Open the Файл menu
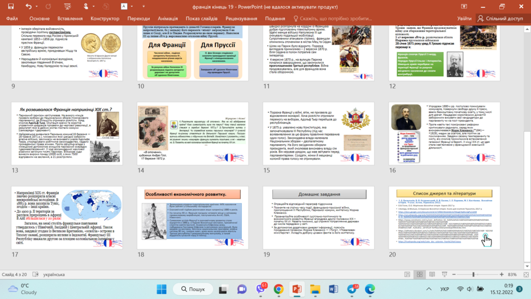This screenshot has width=531, height=299. pos(12,19)
